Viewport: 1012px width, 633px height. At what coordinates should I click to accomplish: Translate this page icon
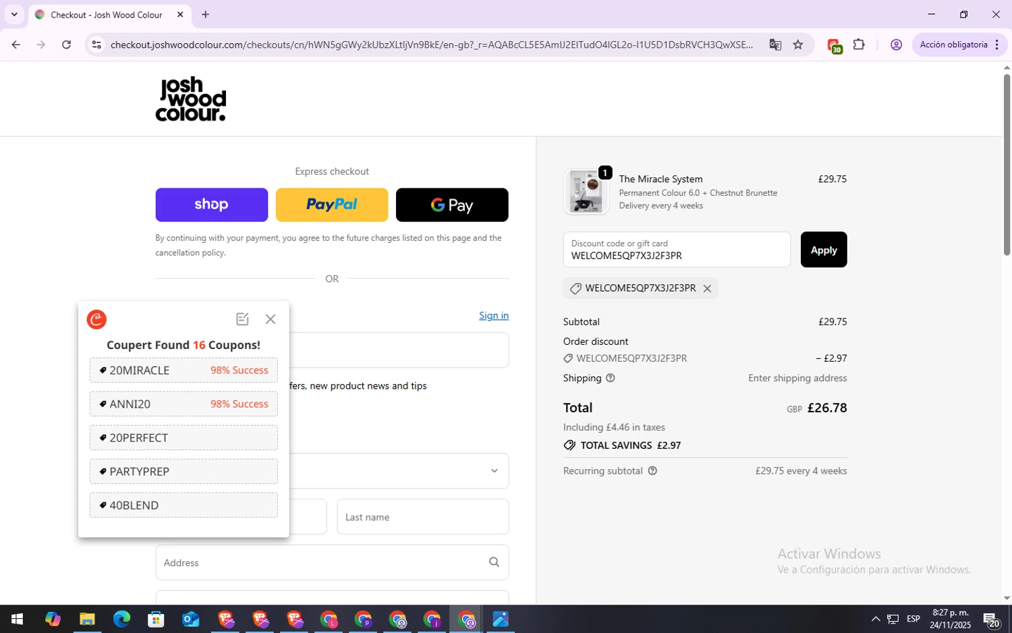coord(775,45)
